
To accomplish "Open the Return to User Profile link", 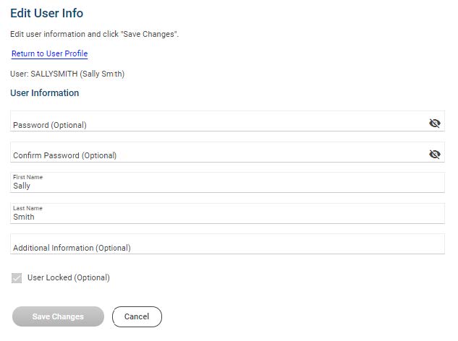I will click(x=49, y=54).
